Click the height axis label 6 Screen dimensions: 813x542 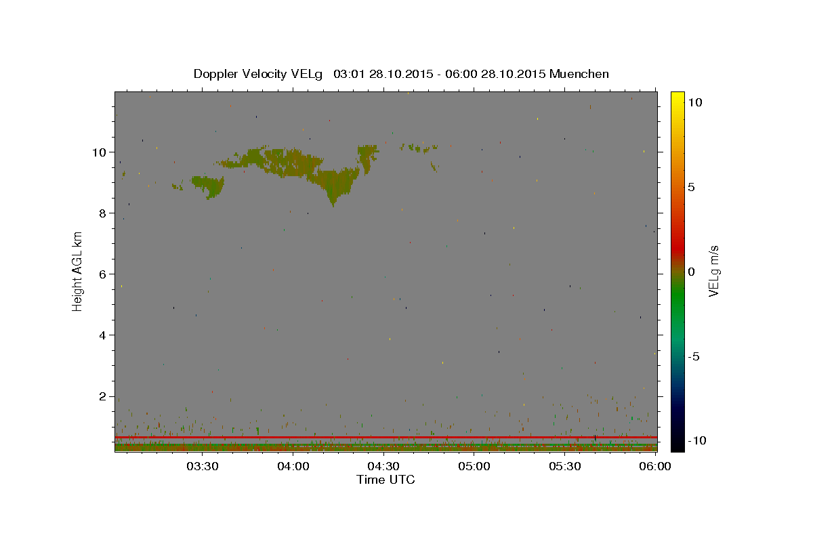102,274
